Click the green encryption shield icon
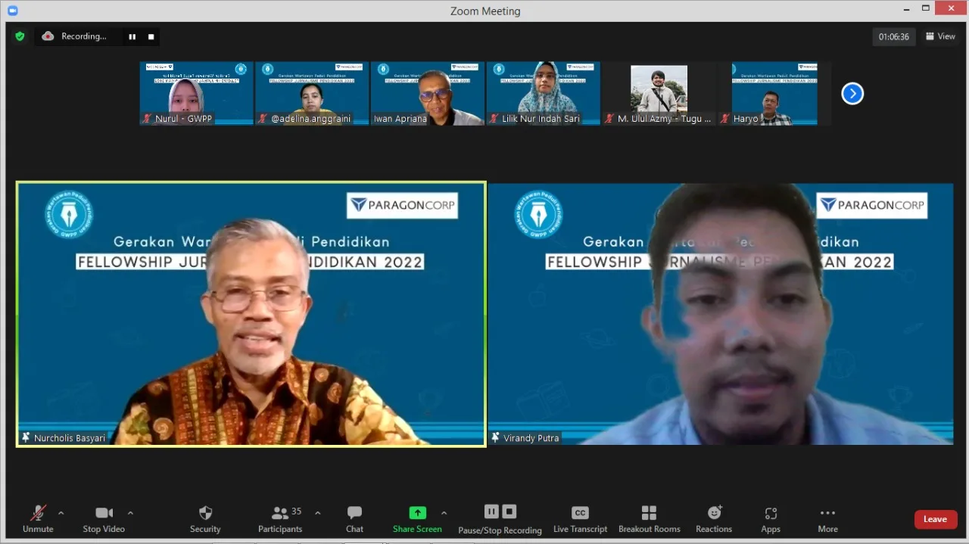The image size is (969, 544). click(20, 36)
